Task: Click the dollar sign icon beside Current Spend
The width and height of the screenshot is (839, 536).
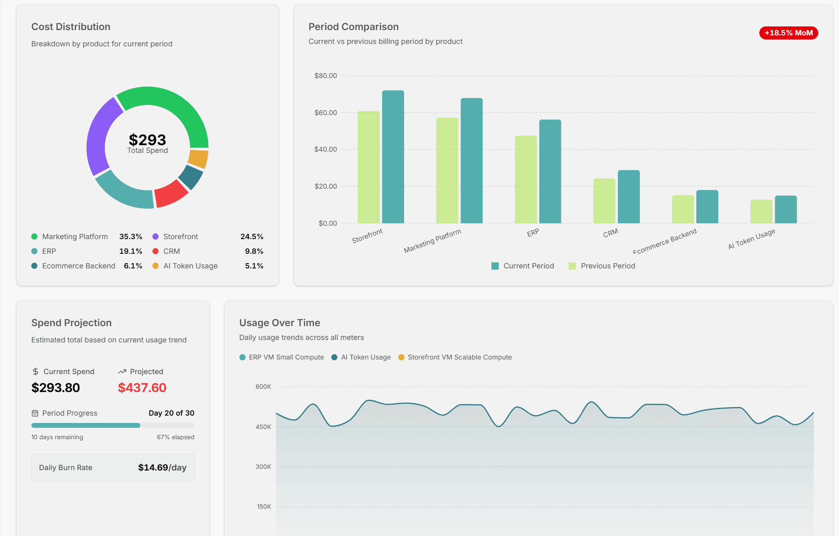Action: [x=35, y=371]
